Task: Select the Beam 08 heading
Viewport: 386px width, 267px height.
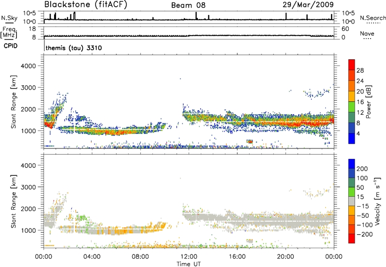Action: coord(188,5)
